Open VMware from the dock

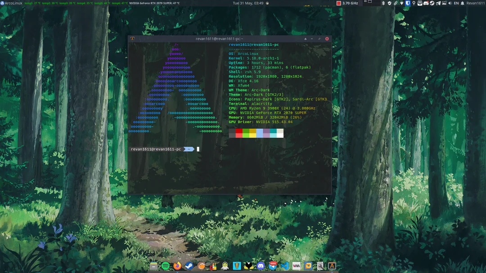(x=297, y=266)
